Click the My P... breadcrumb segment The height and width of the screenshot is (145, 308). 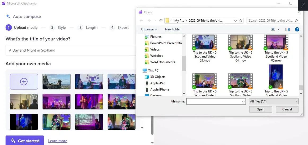(x=179, y=21)
